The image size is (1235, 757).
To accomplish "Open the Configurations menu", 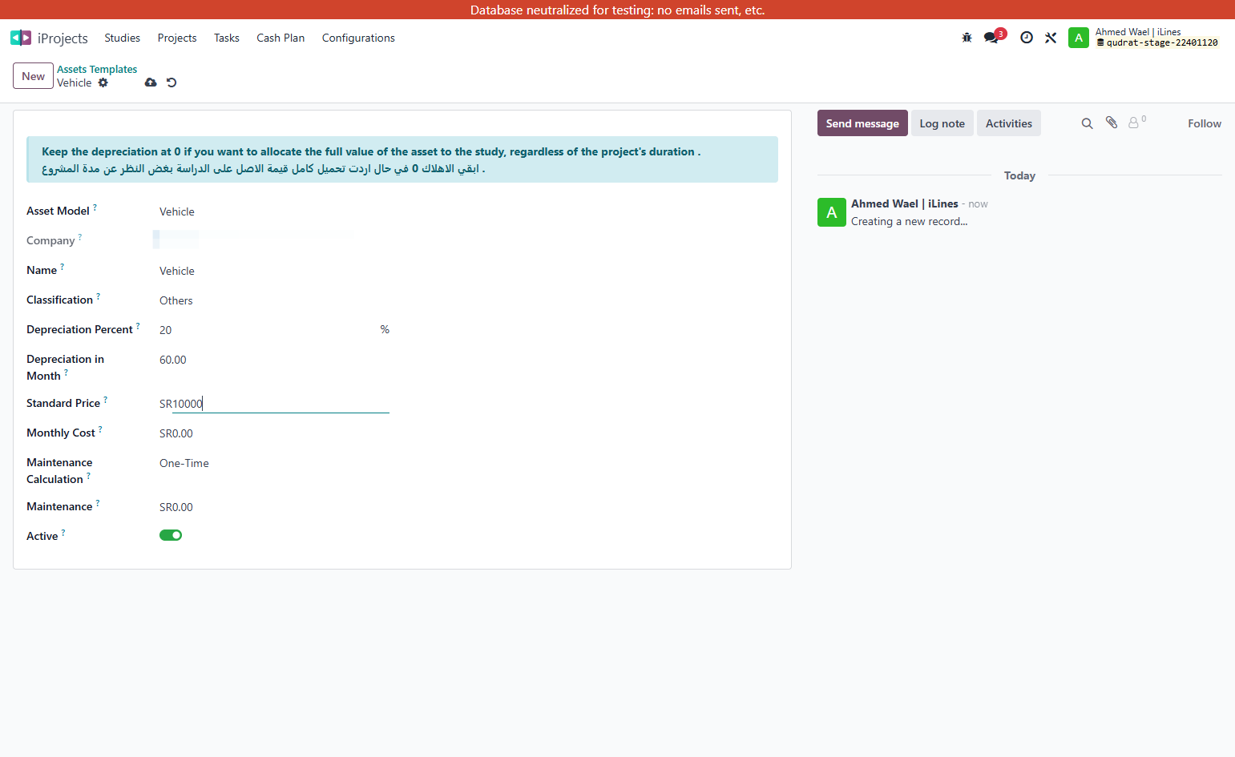I will coord(358,38).
